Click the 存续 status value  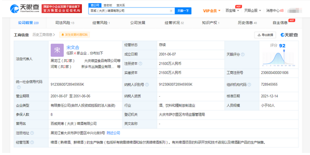tap(162, 45)
